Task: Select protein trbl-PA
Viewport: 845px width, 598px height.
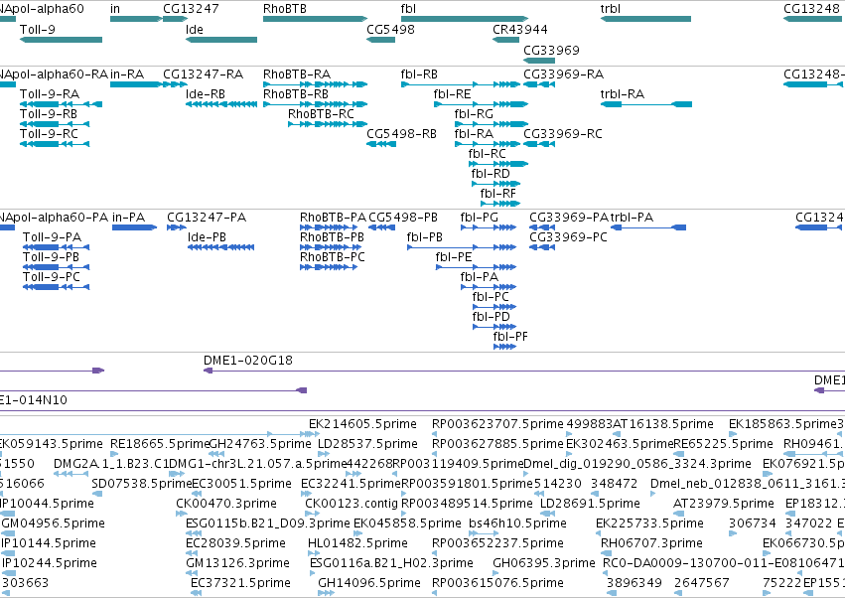Action: point(648,227)
